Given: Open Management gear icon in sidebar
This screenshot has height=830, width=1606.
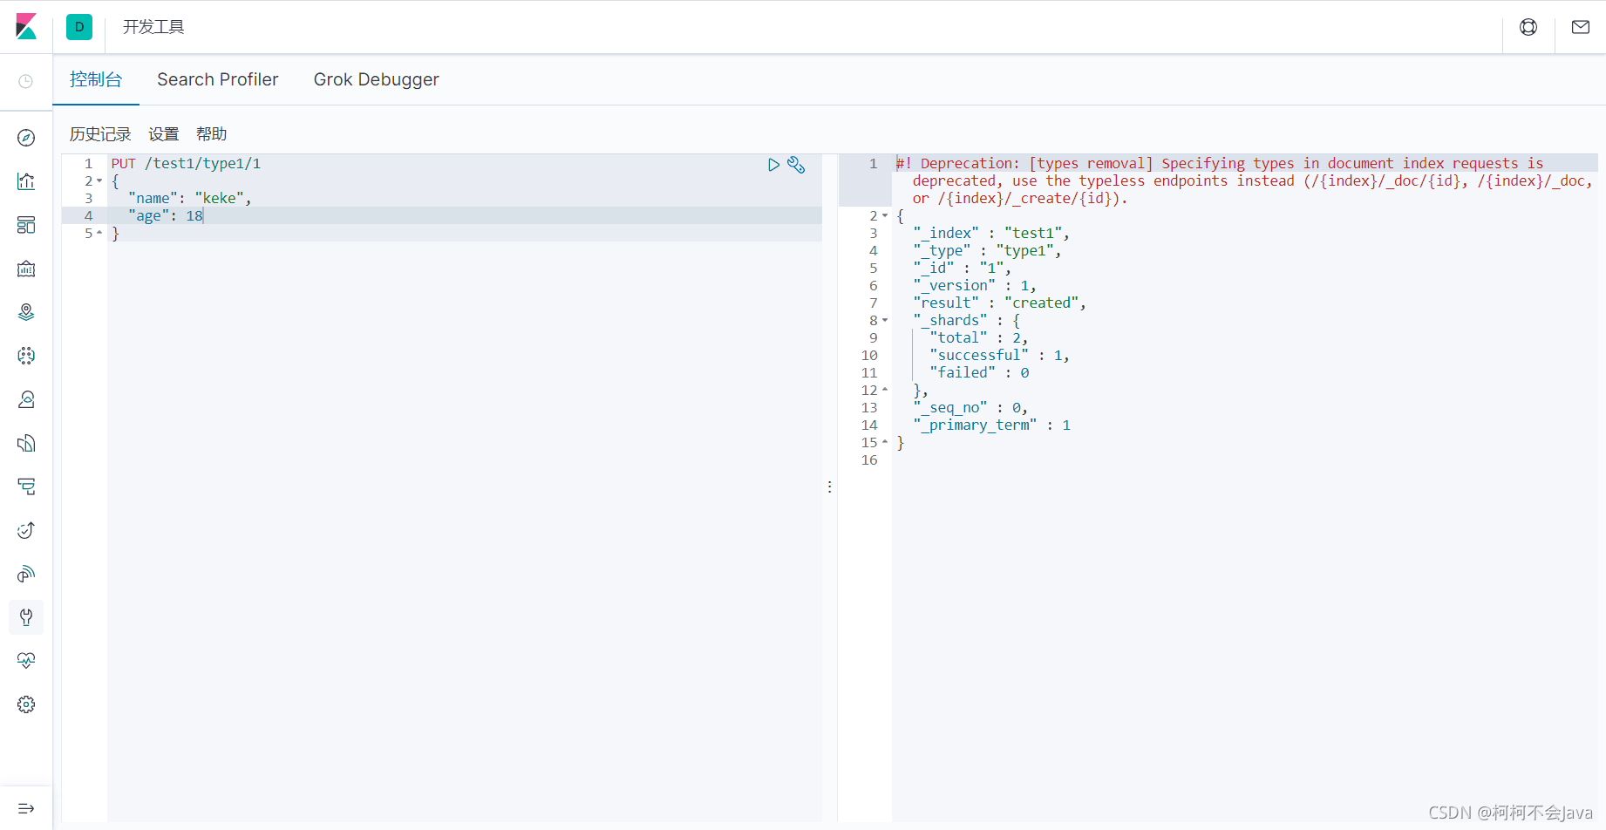Looking at the screenshot, I should [26, 704].
